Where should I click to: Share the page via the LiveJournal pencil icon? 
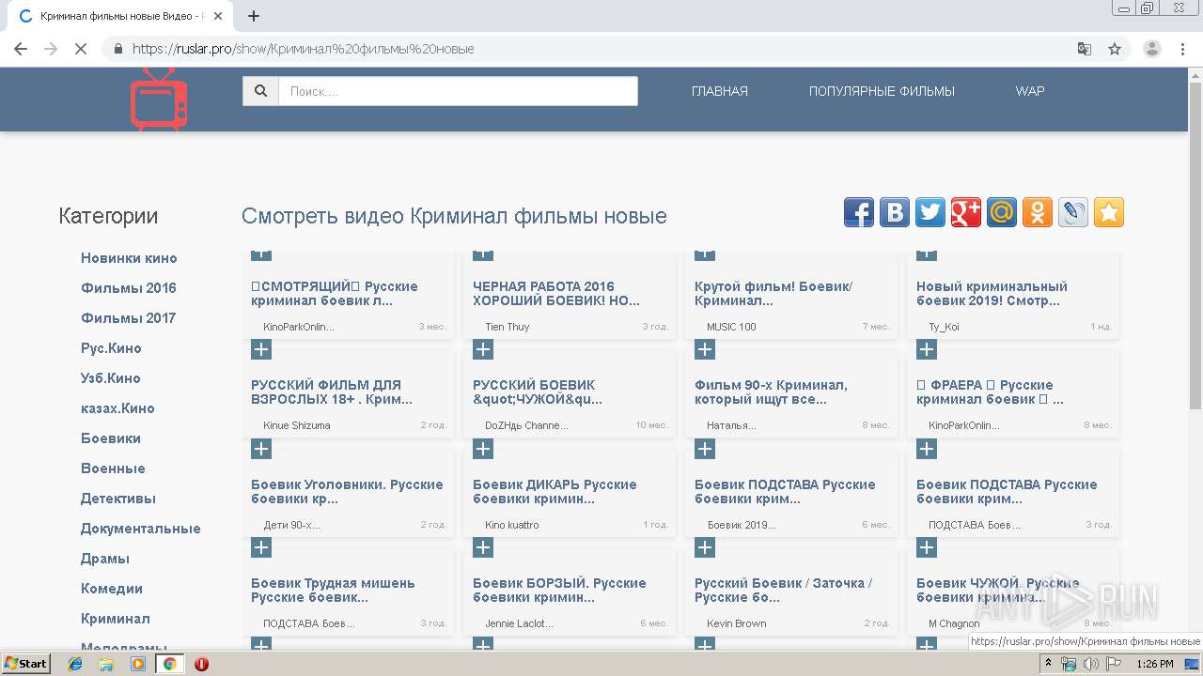[1073, 213]
